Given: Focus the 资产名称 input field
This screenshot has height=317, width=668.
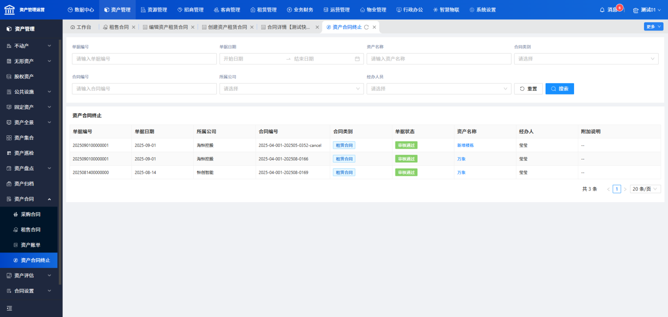Looking at the screenshot, I should (x=439, y=59).
